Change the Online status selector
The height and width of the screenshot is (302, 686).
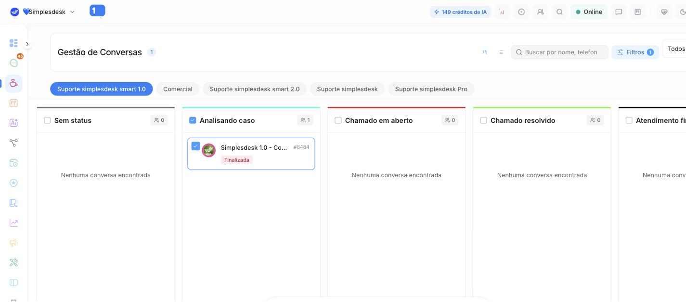589,12
